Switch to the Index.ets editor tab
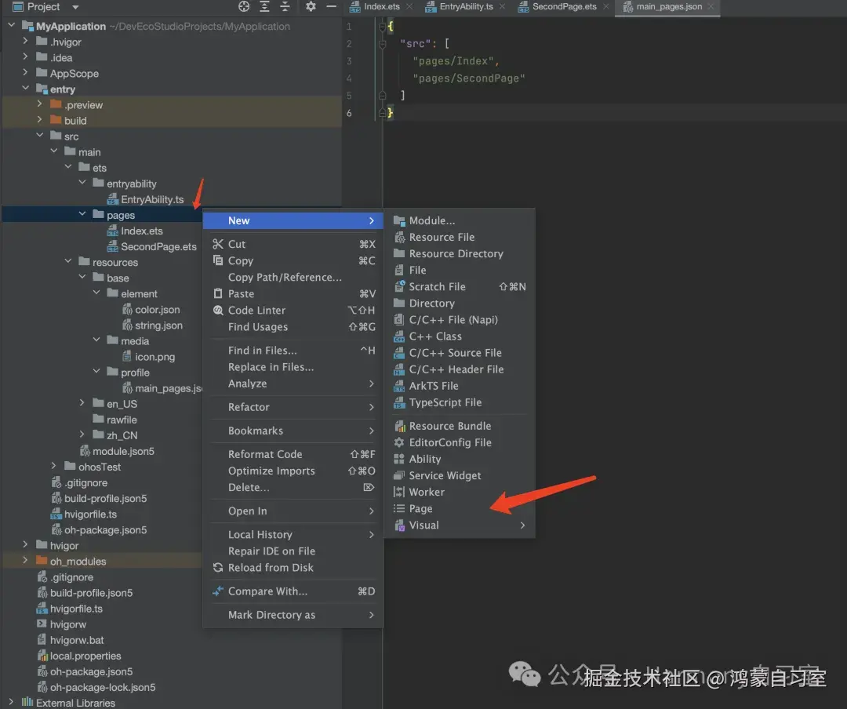 point(381,6)
